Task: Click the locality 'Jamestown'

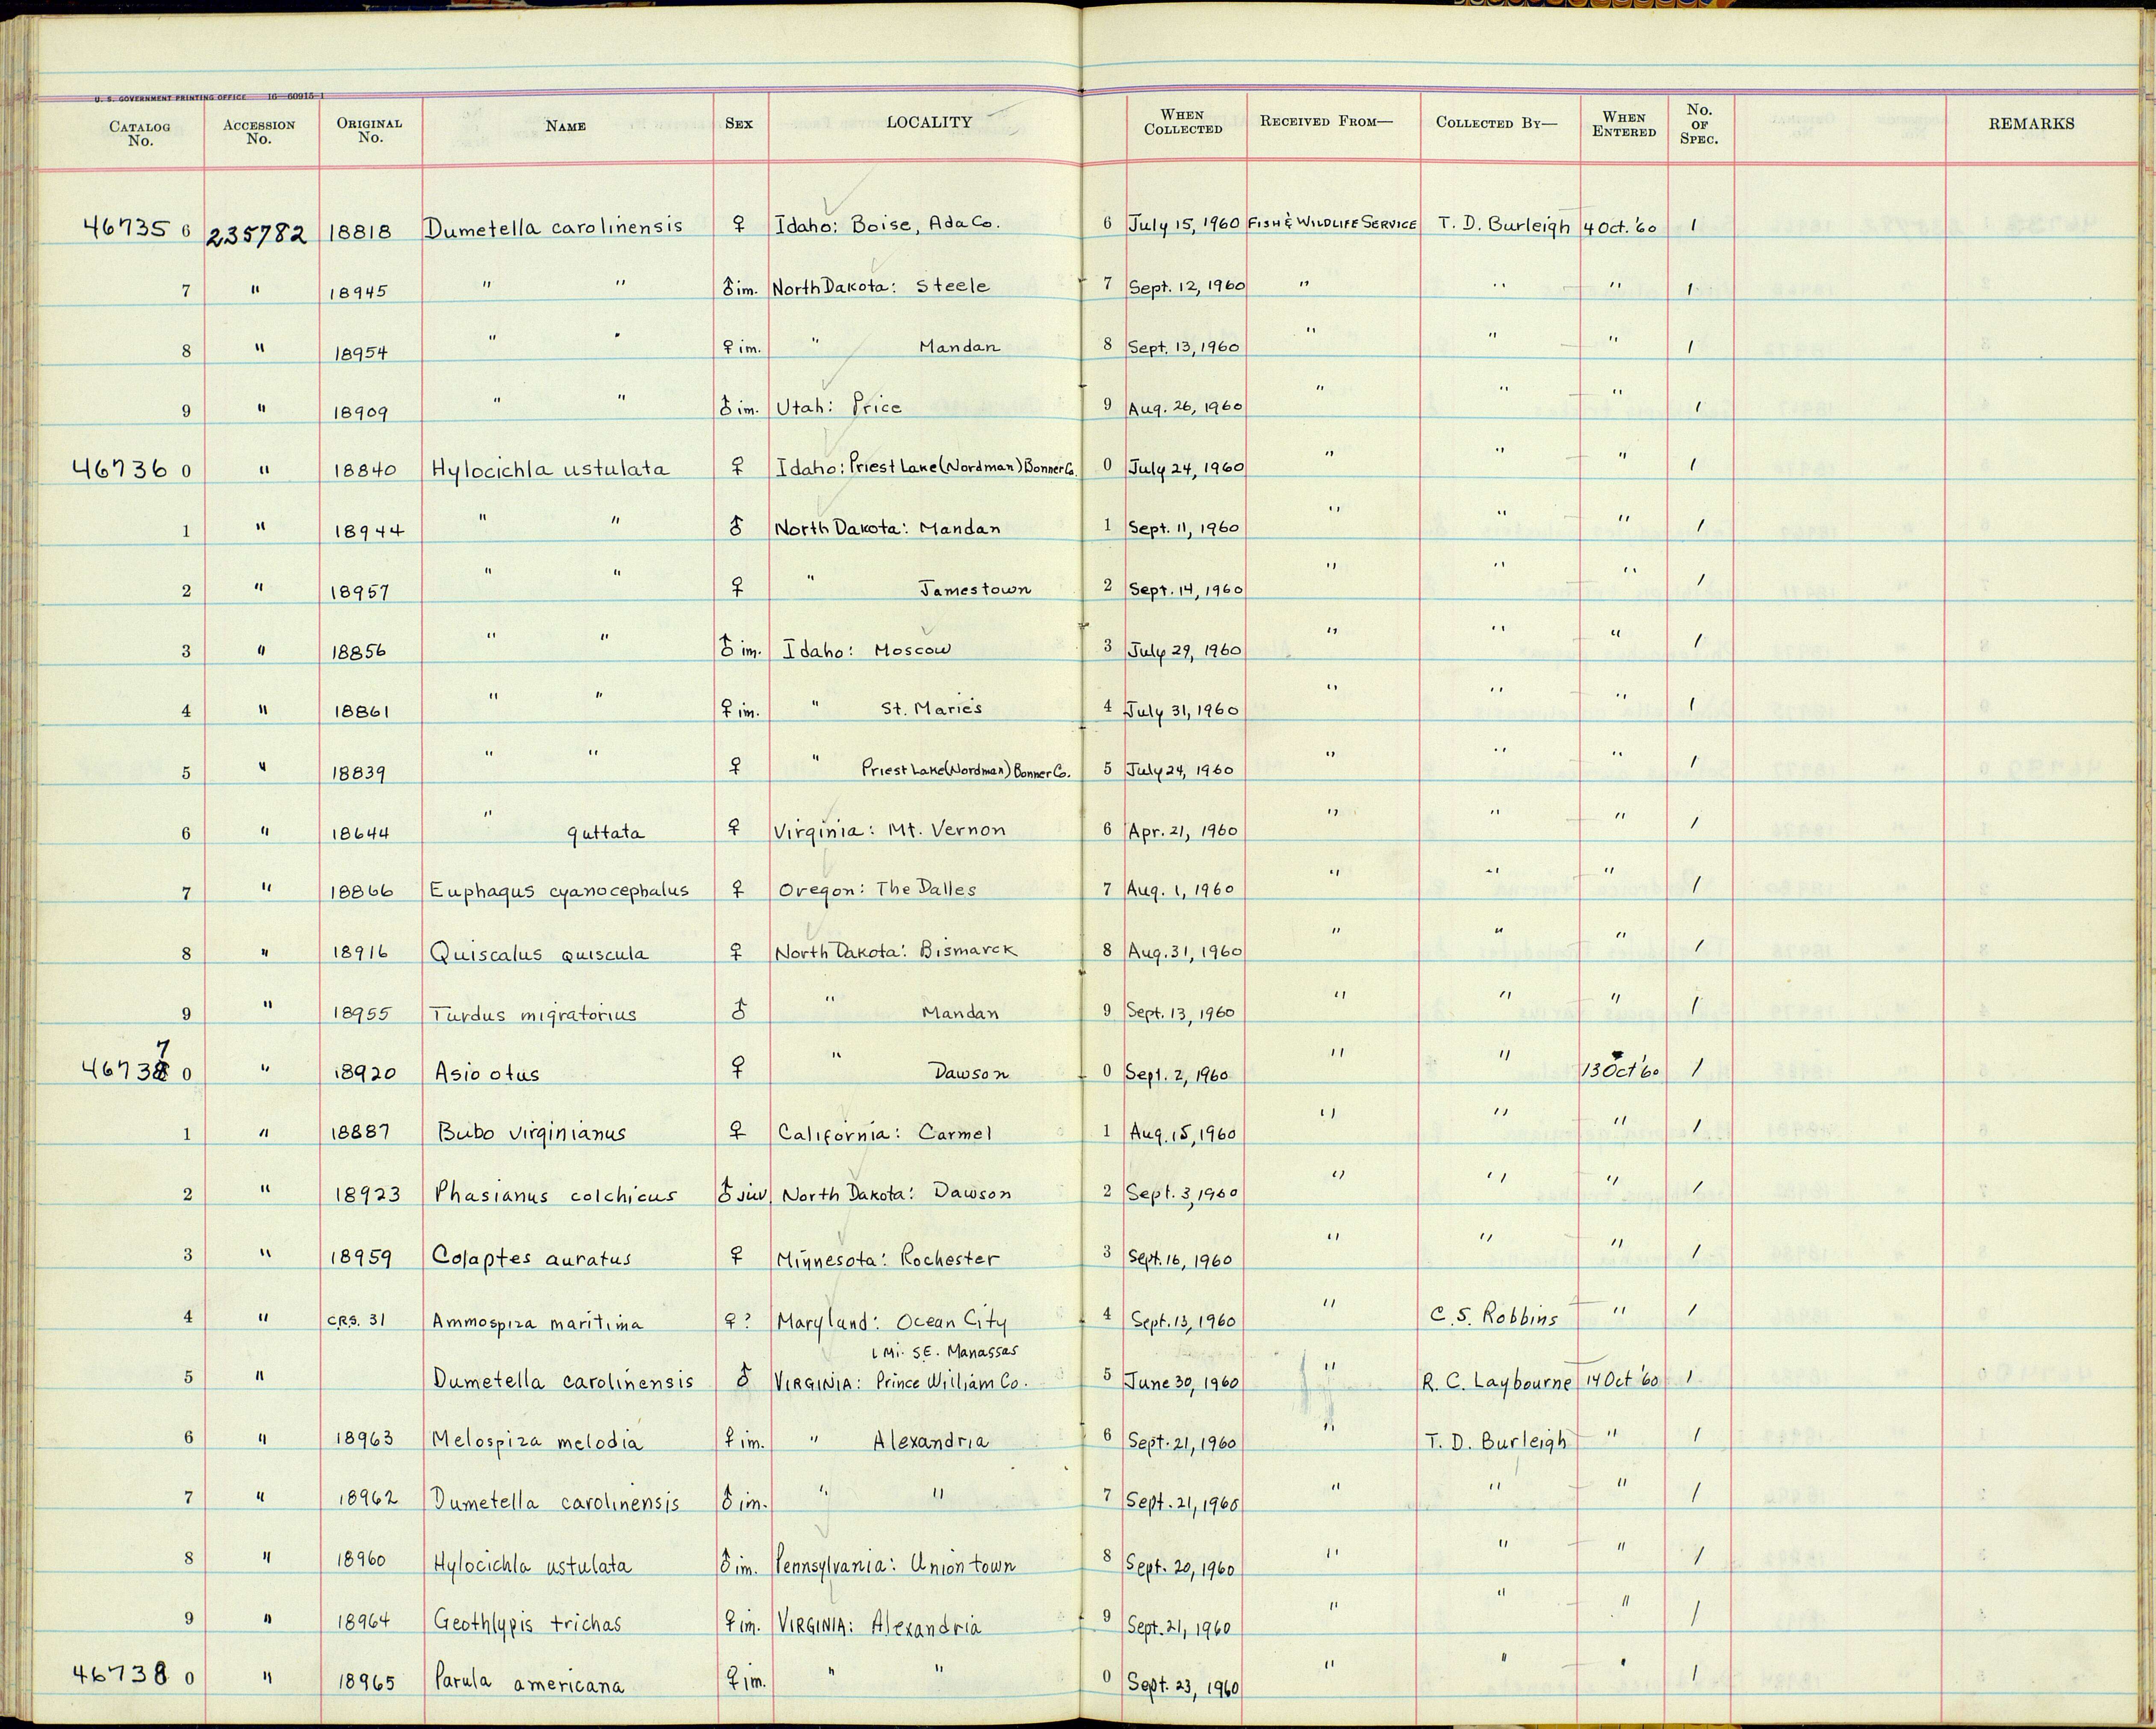Action: pyautogui.click(x=975, y=589)
